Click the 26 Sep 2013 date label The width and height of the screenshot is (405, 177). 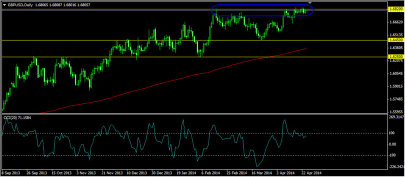pyautogui.click(x=36, y=173)
